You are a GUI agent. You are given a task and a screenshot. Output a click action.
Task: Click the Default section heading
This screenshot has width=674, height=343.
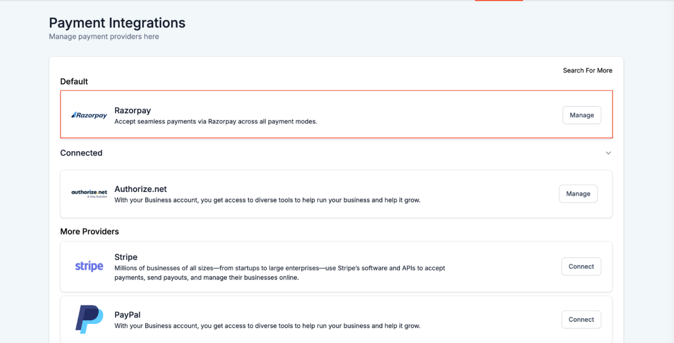click(x=74, y=82)
